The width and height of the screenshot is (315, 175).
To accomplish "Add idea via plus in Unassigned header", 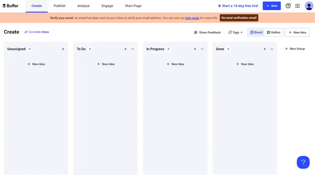I will (63, 49).
